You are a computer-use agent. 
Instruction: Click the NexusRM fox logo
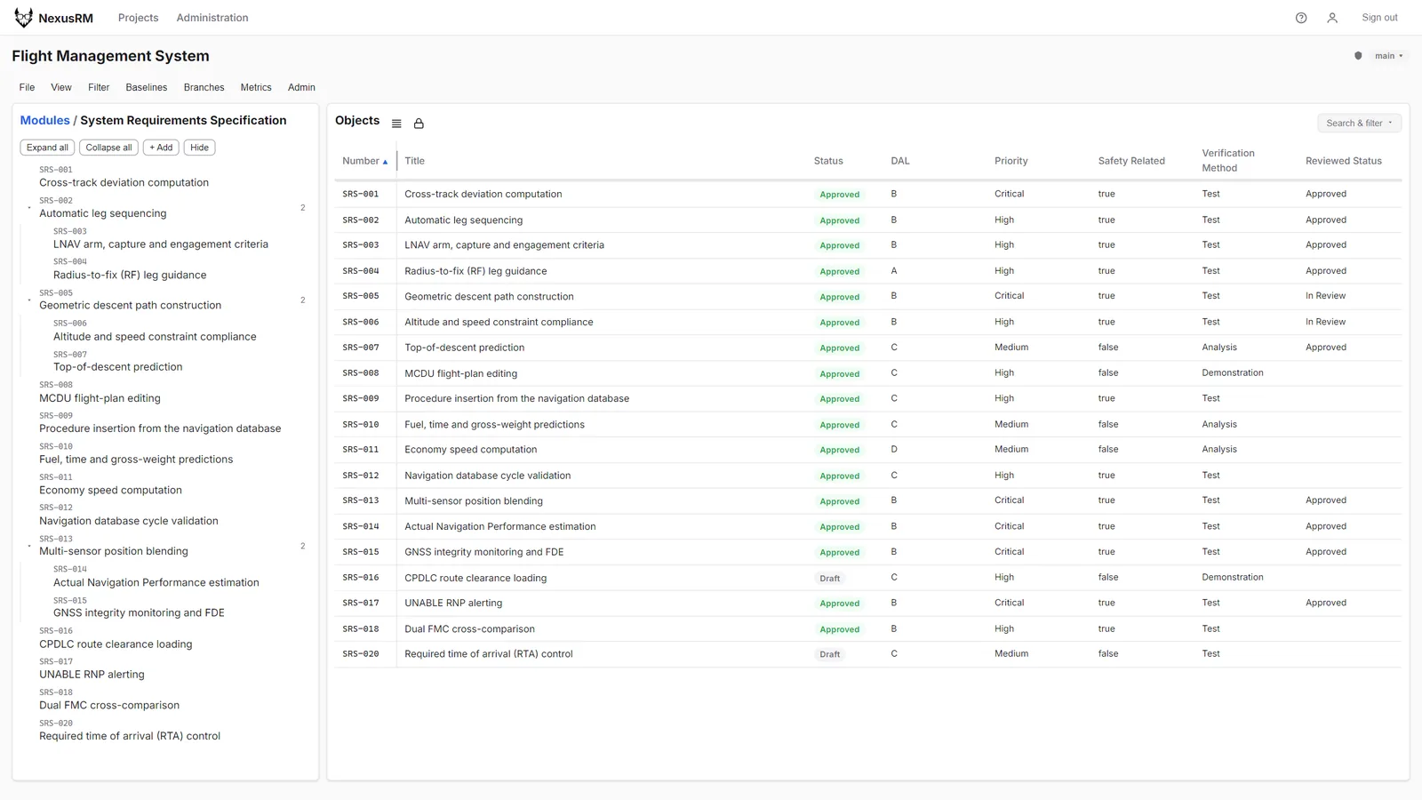23,18
